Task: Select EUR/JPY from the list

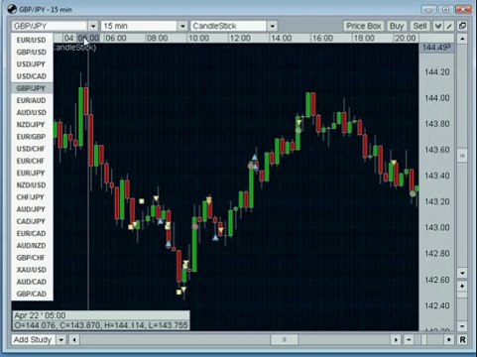Action: tap(32, 173)
